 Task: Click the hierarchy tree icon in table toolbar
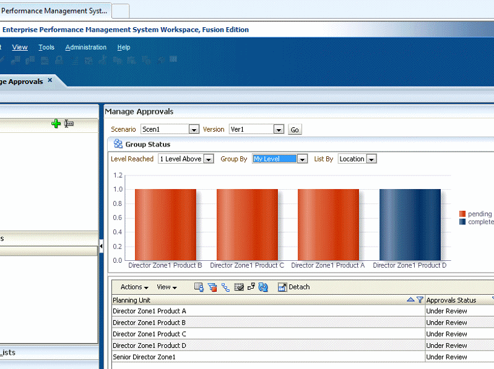click(225, 287)
